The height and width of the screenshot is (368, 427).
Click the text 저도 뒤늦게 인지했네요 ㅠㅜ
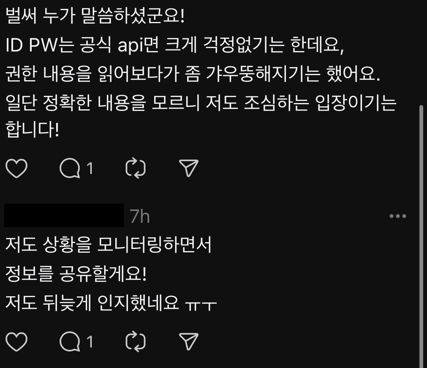pos(111,303)
